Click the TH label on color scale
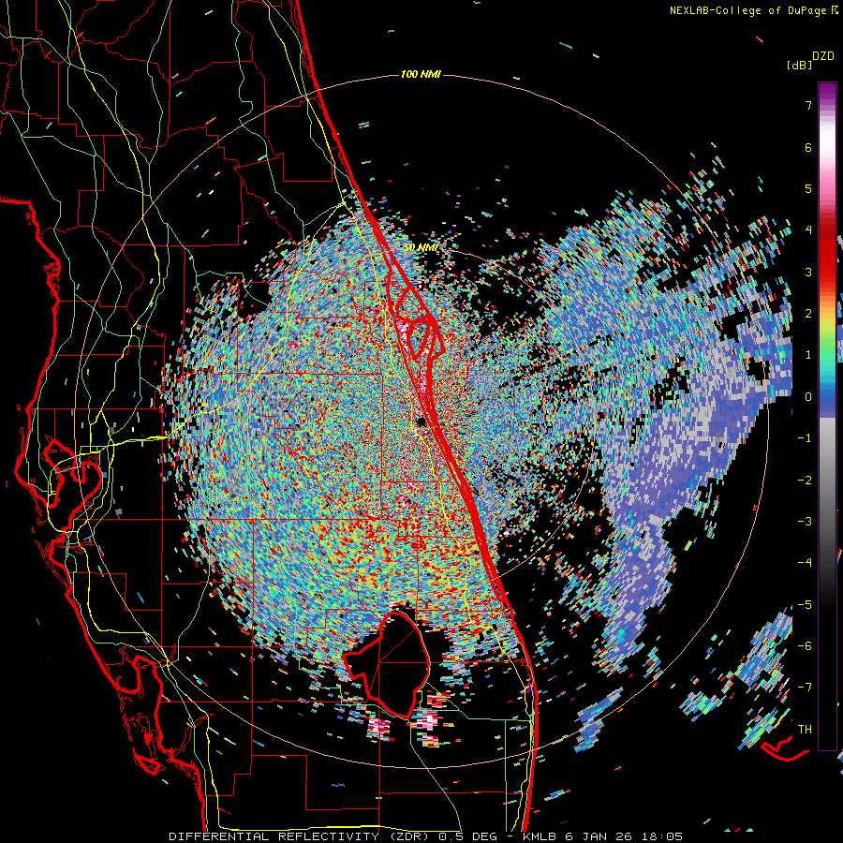This screenshot has height=843, width=843. click(805, 730)
